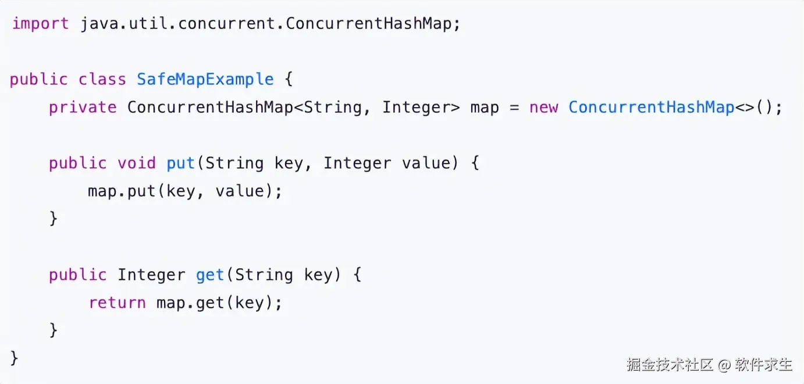Click the map field name before equals sign
The image size is (804, 384).
point(484,108)
